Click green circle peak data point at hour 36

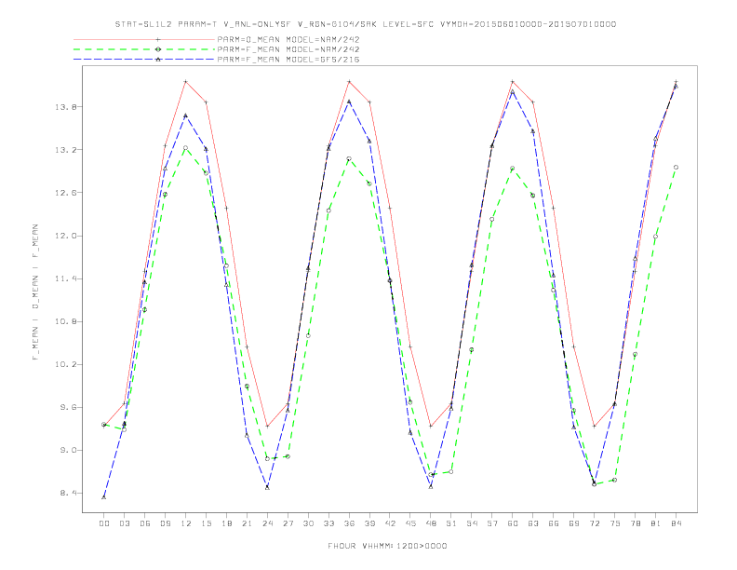tap(349, 159)
